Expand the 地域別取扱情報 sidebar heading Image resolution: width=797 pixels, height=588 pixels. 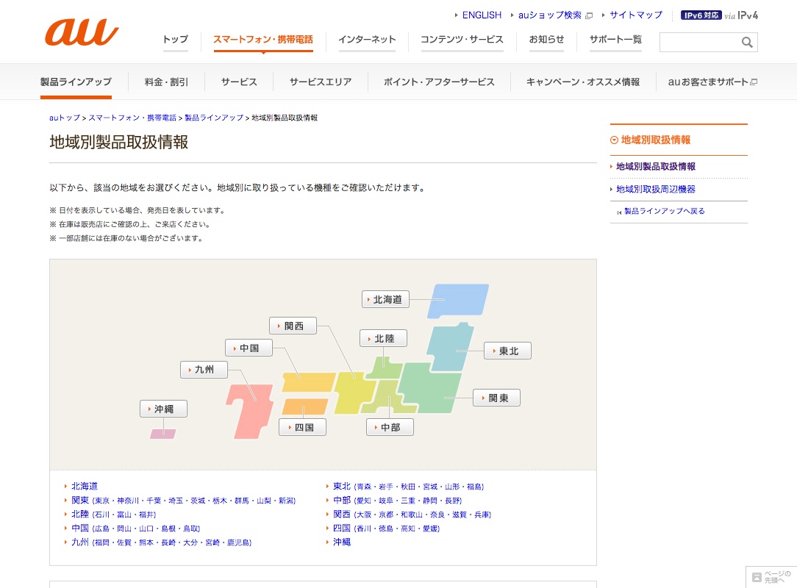click(655, 140)
